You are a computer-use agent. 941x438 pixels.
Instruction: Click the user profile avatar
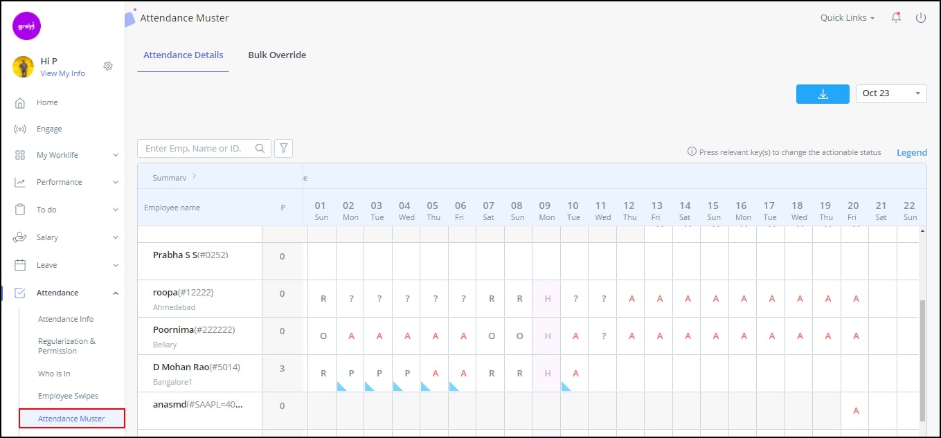click(24, 66)
